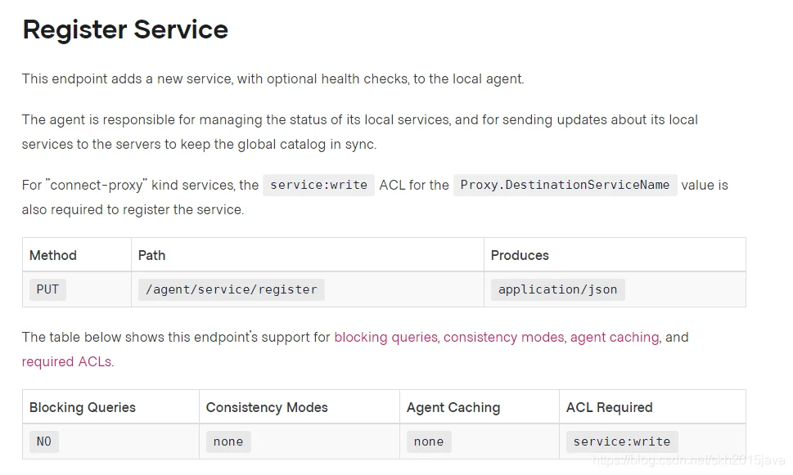Click the Method column header
The image size is (793, 475).
[x=53, y=255]
